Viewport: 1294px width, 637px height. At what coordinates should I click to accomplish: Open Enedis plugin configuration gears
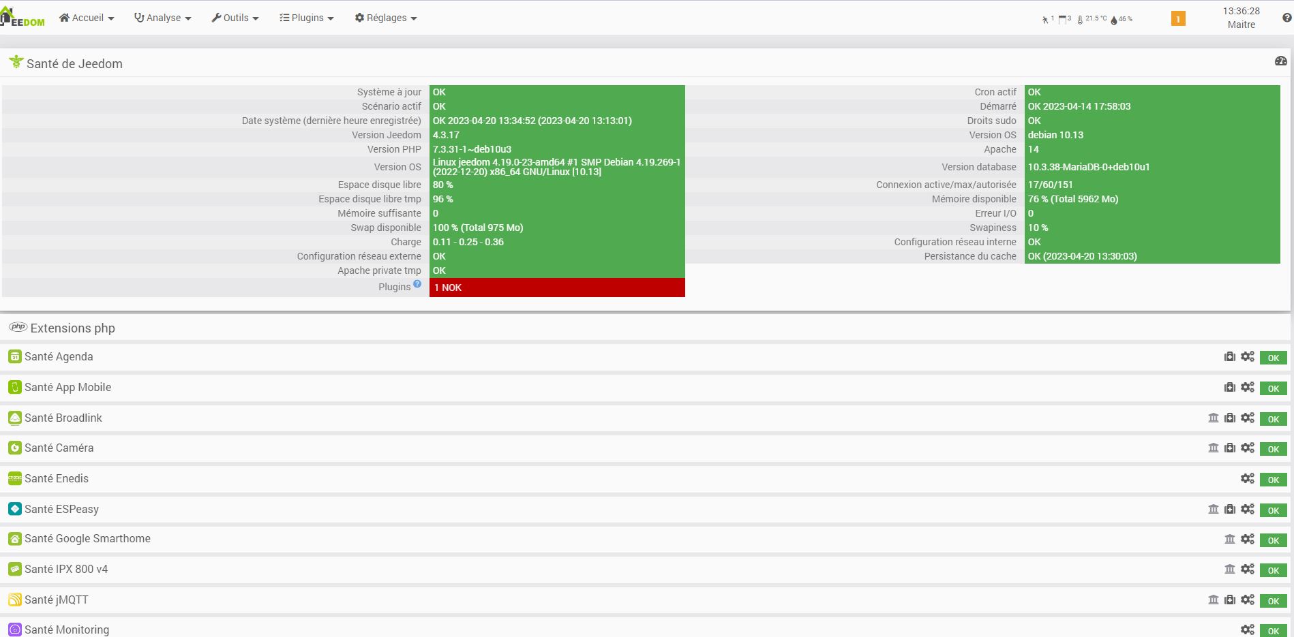(x=1248, y=478)
